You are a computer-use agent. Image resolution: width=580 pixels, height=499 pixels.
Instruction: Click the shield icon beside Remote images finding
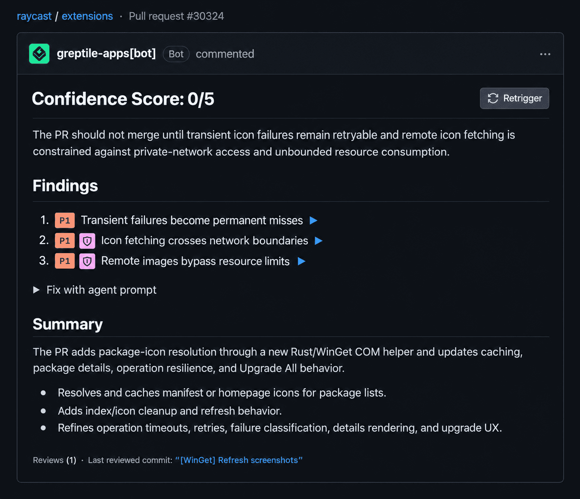pos(87,261)
